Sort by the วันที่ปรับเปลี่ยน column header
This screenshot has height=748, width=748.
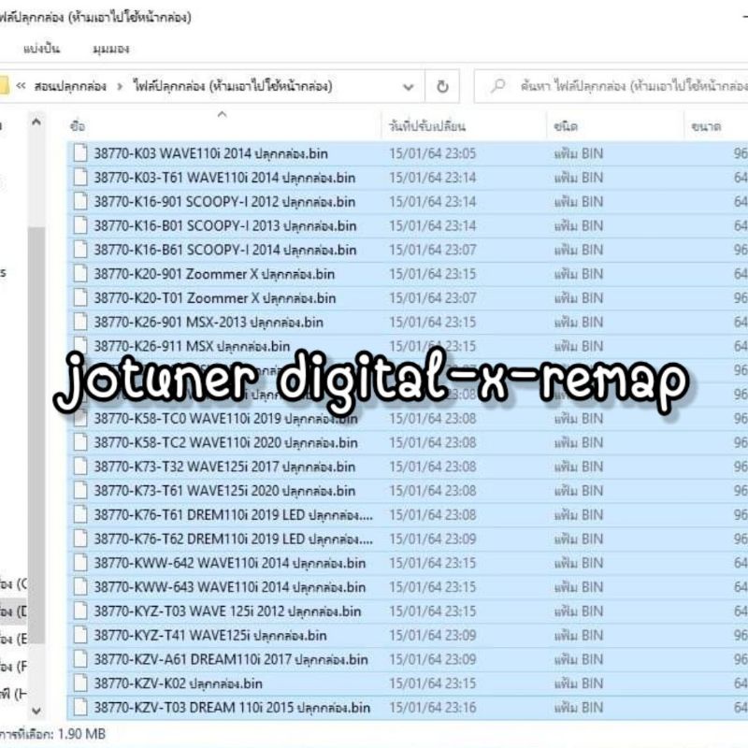pos(427,126)
